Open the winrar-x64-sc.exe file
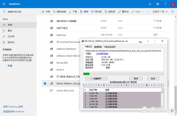The width and height of the screenshot is (177, 116). click(65, 90)
